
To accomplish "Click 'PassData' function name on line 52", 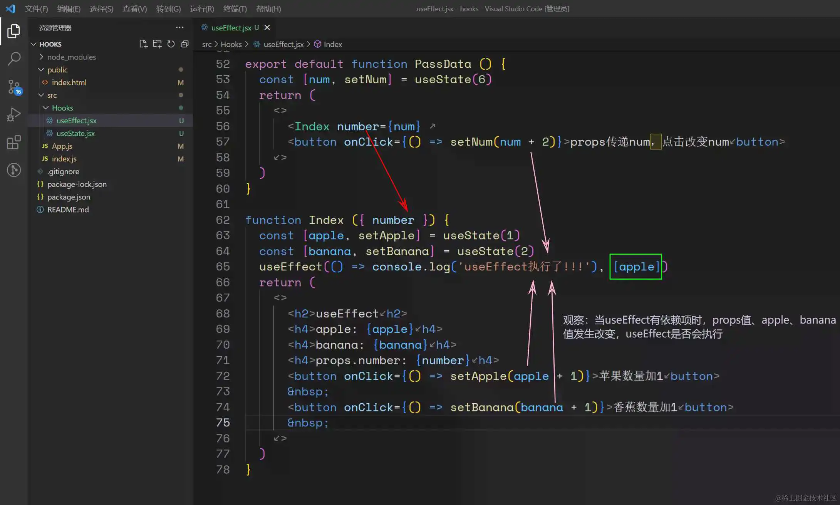I will (443, 64).
